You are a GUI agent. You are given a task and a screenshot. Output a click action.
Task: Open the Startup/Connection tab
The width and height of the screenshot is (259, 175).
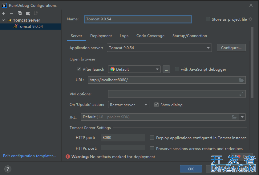click(190, 36)
